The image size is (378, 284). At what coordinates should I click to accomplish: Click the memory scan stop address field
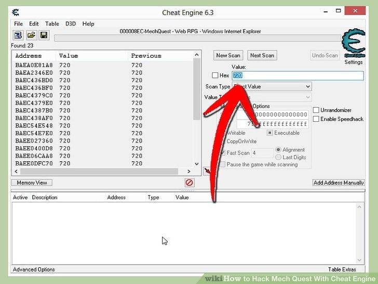tap(273, 124)
